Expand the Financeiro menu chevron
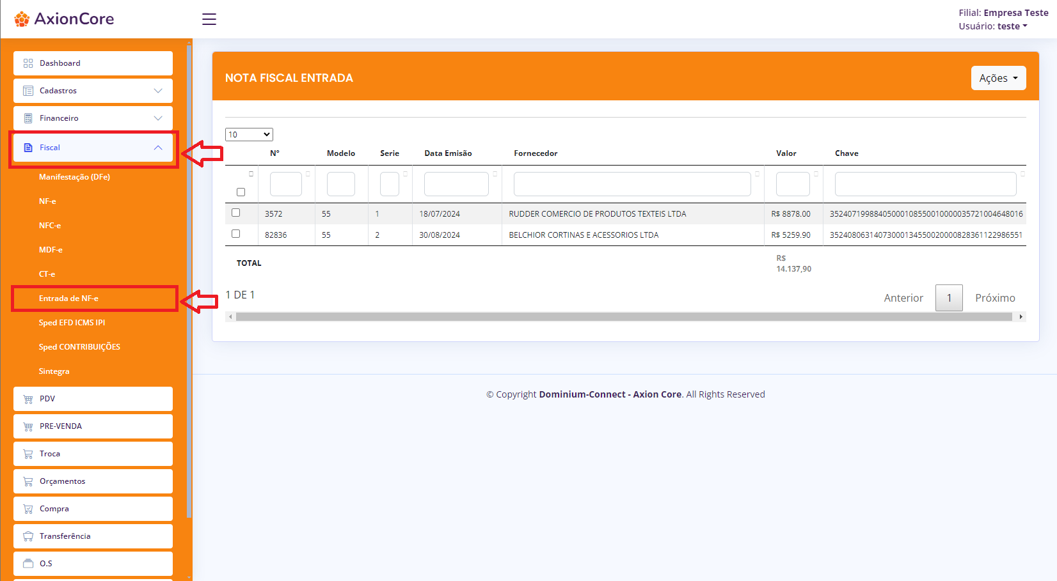The width and height of the screenshot is (1057, 581). [x=158, y=118]
